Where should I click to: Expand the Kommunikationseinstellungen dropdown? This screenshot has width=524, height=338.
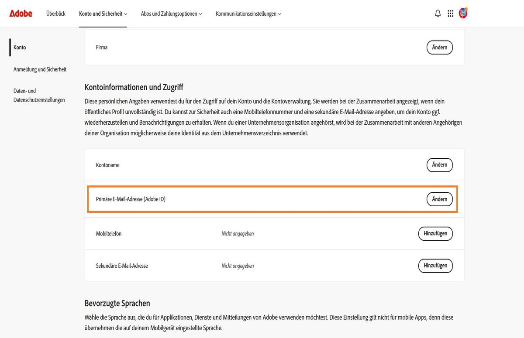(248, 14)
